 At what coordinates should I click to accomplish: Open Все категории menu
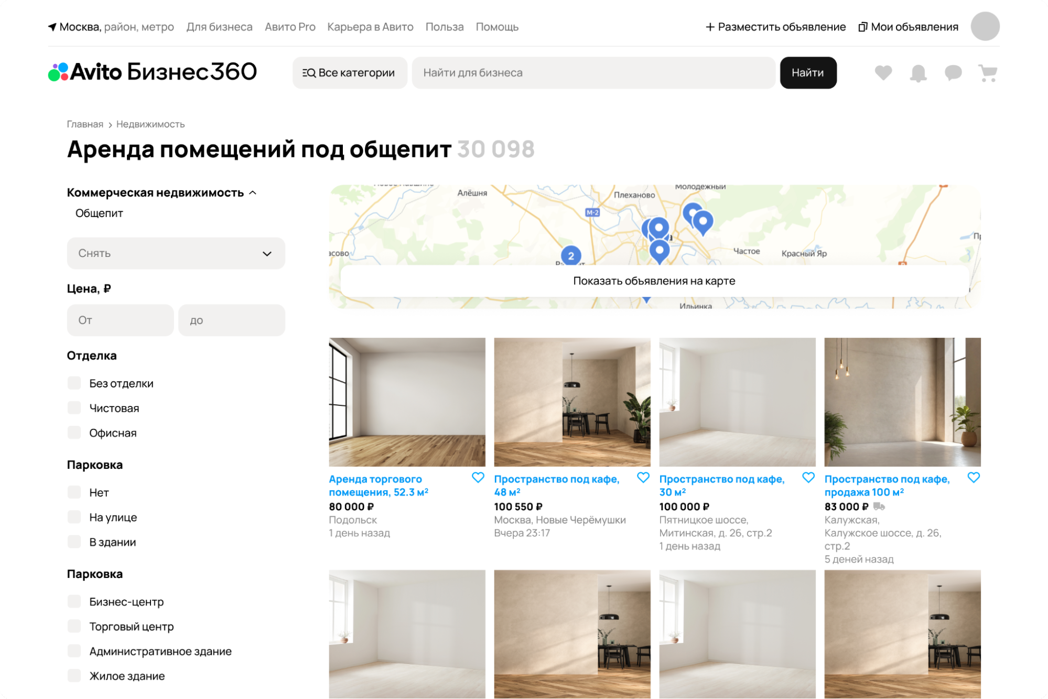pyautogui.click(x=349, y=73)
